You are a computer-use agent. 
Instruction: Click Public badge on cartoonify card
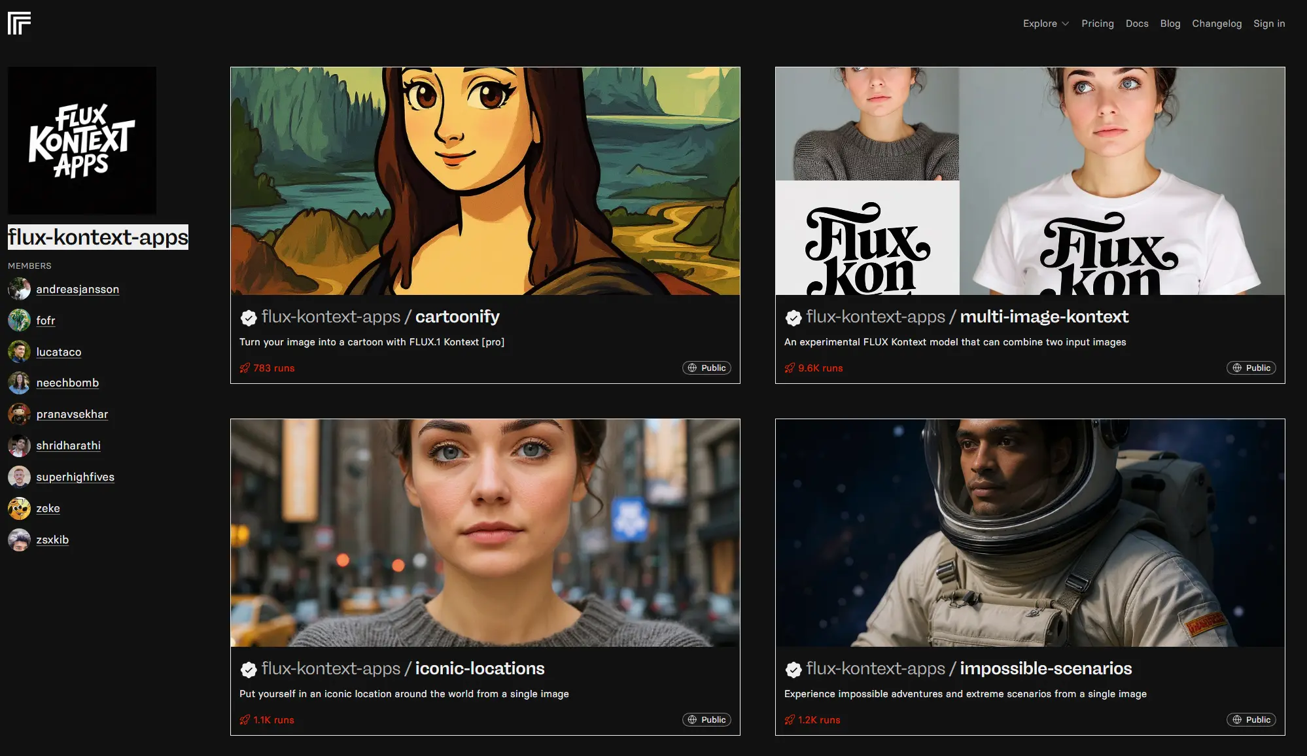(x=706, y=368)
